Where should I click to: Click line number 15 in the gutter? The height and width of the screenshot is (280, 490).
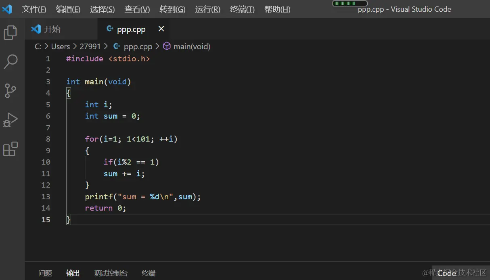(46, 219)
